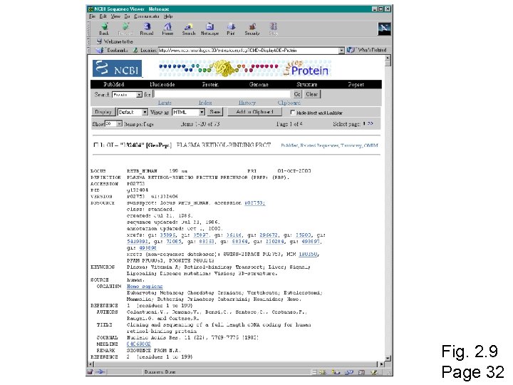
Task: Check the Hide Brief and LinkBar box
Action: pos(293,113)
